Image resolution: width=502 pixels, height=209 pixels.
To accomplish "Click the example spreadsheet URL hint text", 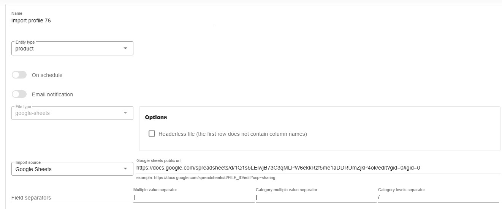I will [206, 178].
